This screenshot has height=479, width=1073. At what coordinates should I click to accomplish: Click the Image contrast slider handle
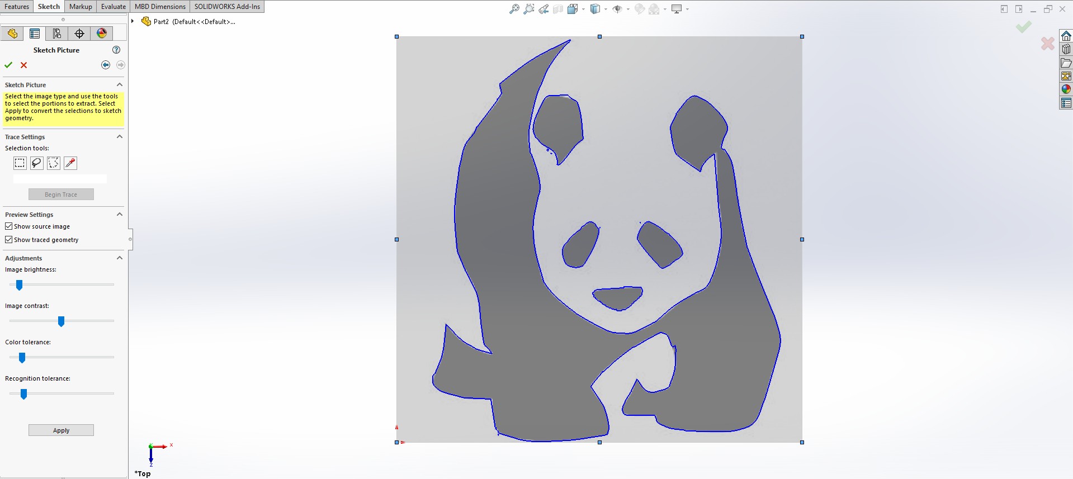point(62,321)
